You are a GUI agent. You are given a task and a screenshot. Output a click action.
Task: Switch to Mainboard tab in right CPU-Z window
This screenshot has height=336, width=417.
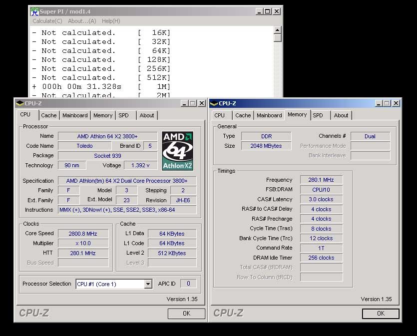pos(269,115)
